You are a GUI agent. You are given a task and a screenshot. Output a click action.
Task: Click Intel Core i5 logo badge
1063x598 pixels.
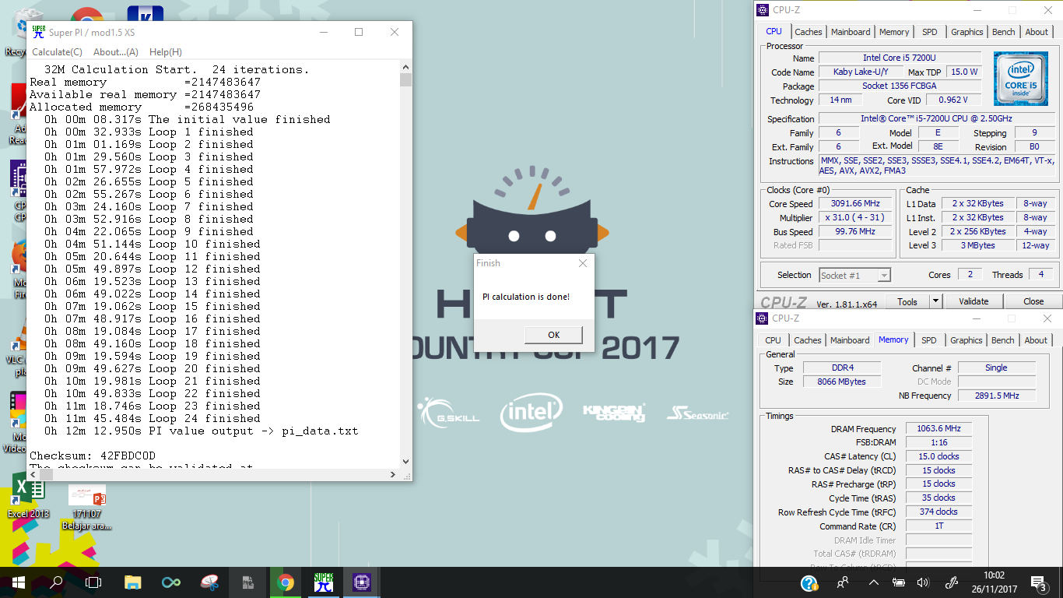(1021, 79)
